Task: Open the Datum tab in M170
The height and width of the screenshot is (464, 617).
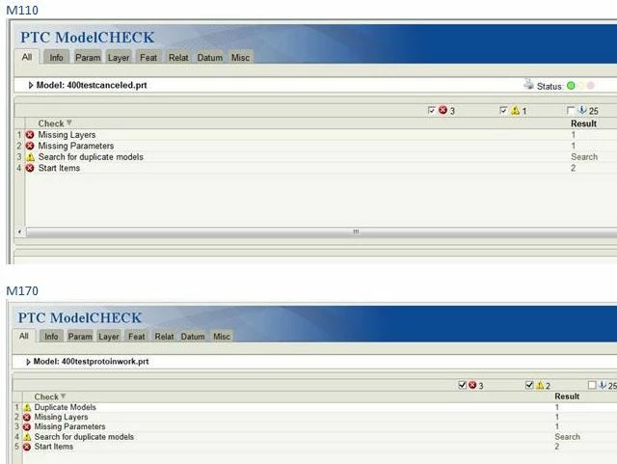Action: pyautogui.click(x=193, y=337)
